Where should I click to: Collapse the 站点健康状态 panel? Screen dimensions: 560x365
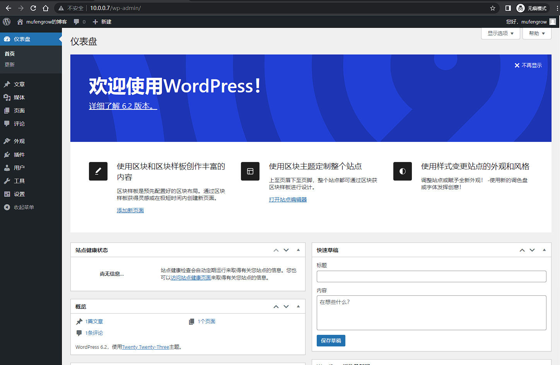click(298, 250)
